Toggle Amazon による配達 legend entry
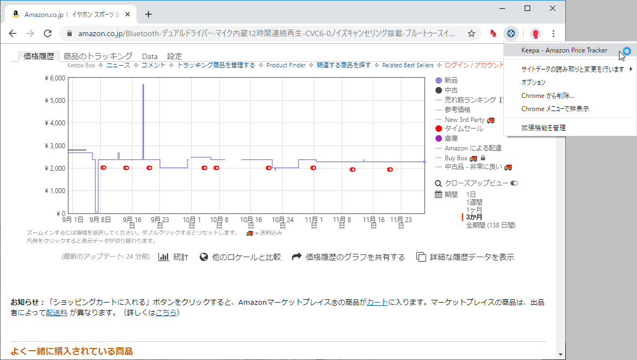 [468, 148]
